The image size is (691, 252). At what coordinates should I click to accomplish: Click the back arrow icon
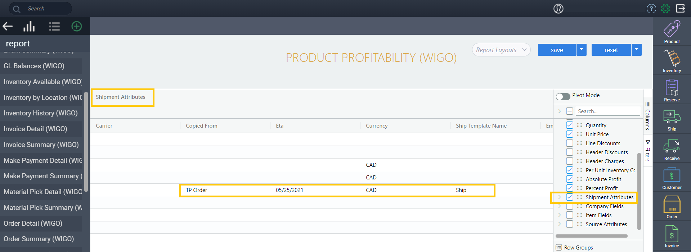[8, 26]
